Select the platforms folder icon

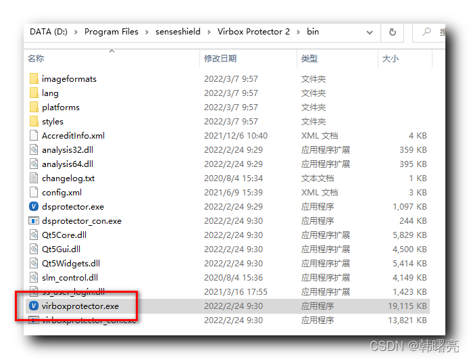(x=34, y=107)
